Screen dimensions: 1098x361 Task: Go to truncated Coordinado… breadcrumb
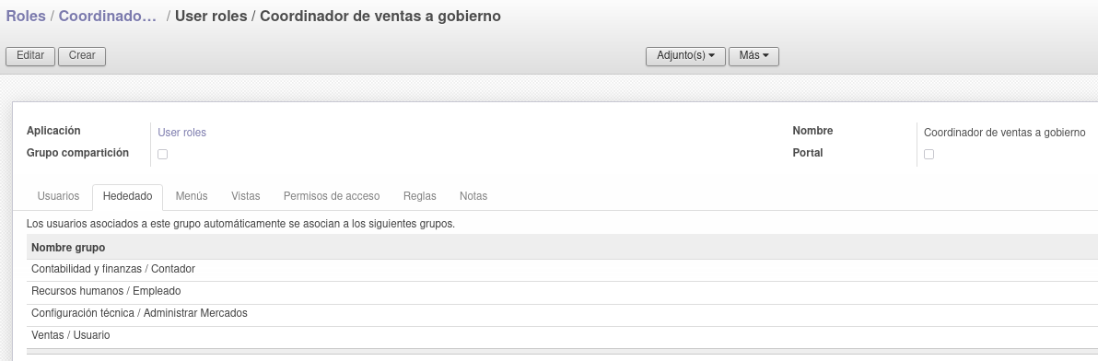point(108,16)
